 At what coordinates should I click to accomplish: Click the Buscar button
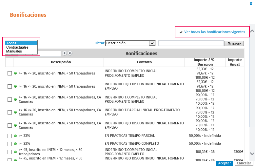coord(234,43)
